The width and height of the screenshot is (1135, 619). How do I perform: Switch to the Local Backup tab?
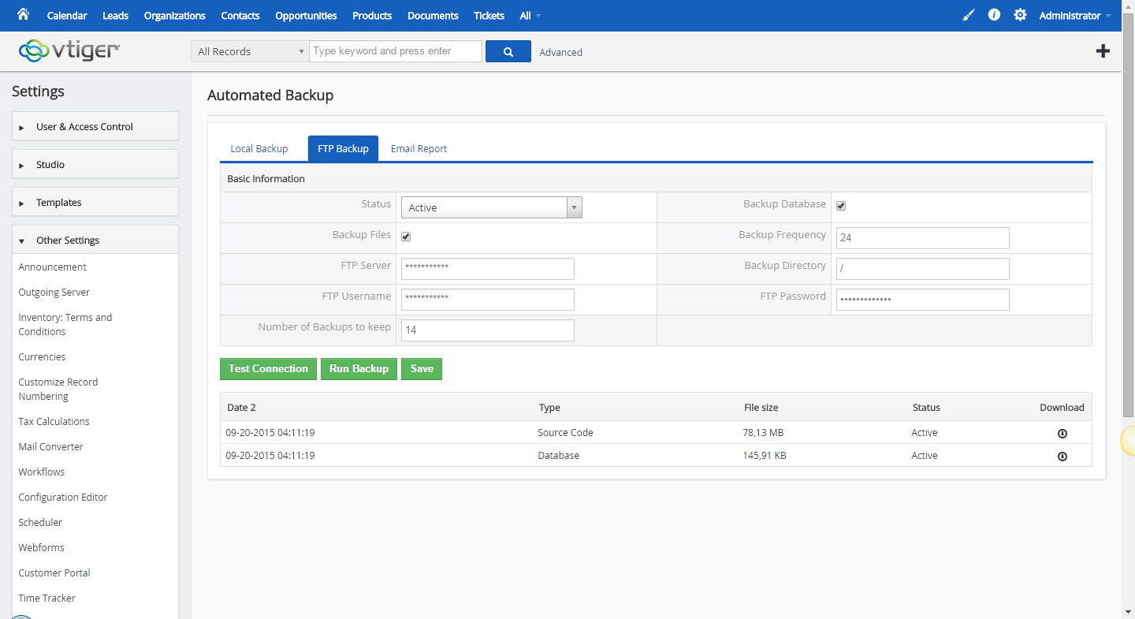tap(259, 148)
